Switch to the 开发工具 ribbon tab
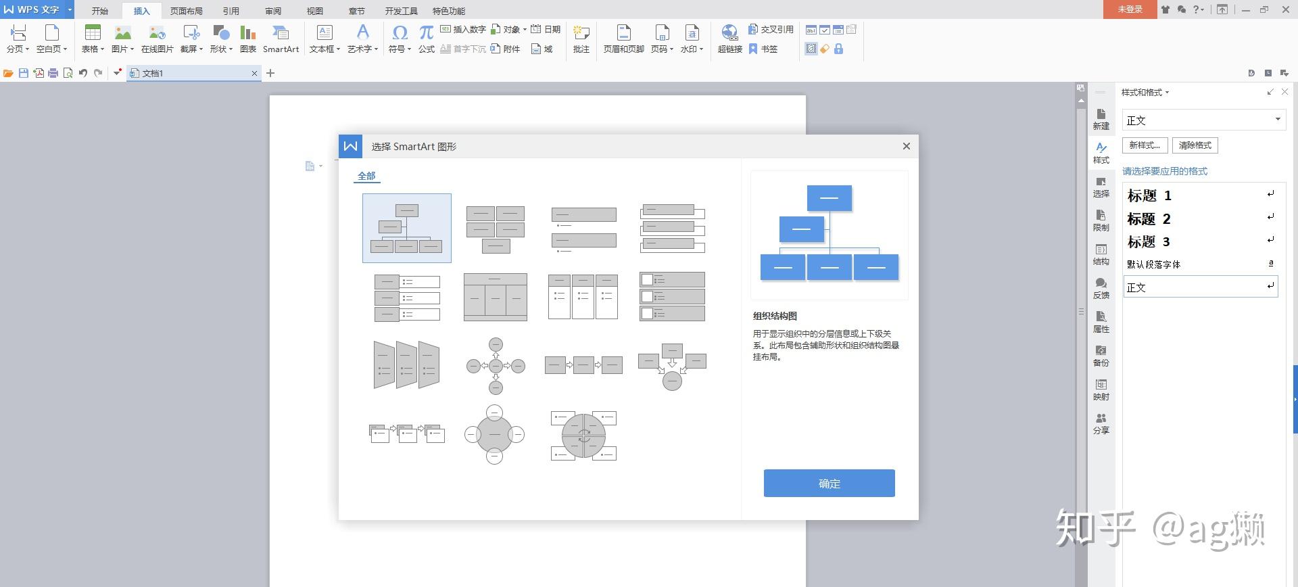Image resolution: width=1298 pixels, height=587 pixels. click(x=402, y=11)
